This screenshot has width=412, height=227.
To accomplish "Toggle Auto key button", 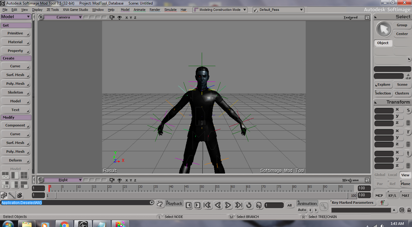I will (302, 210).
